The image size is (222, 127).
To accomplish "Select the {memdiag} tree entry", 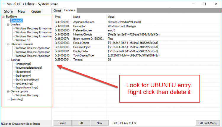I will (x=17, y=99).
